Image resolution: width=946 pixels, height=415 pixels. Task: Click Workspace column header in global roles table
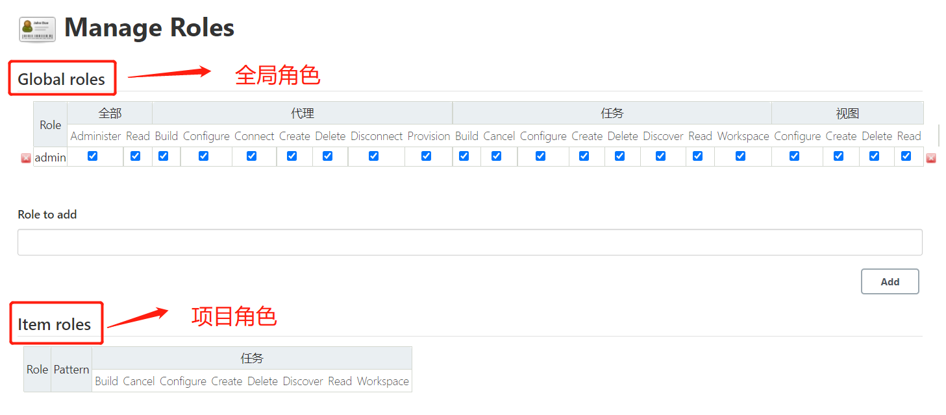pos(743,136)
